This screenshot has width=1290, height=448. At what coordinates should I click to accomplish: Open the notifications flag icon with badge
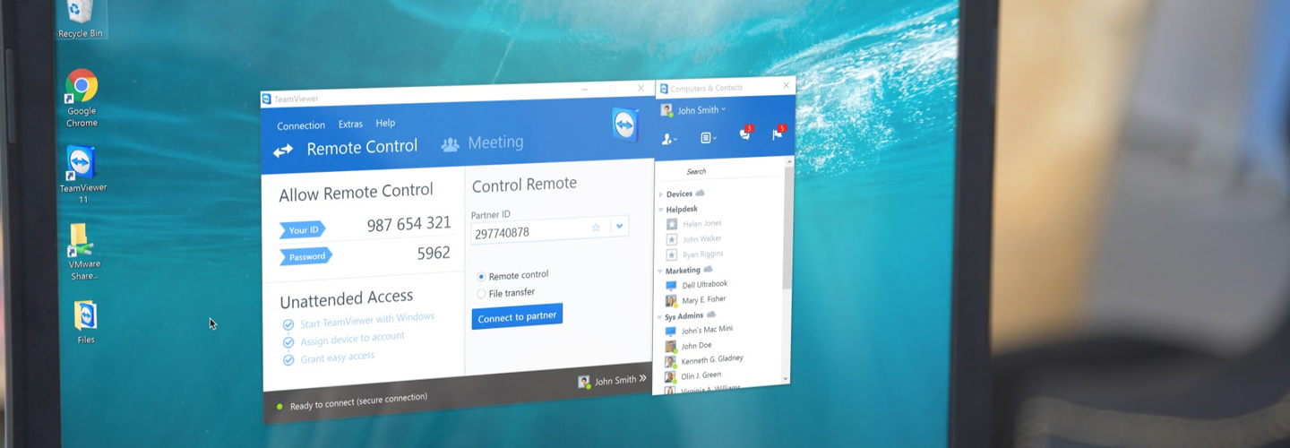pyautogui.click(x=778, y=134)
